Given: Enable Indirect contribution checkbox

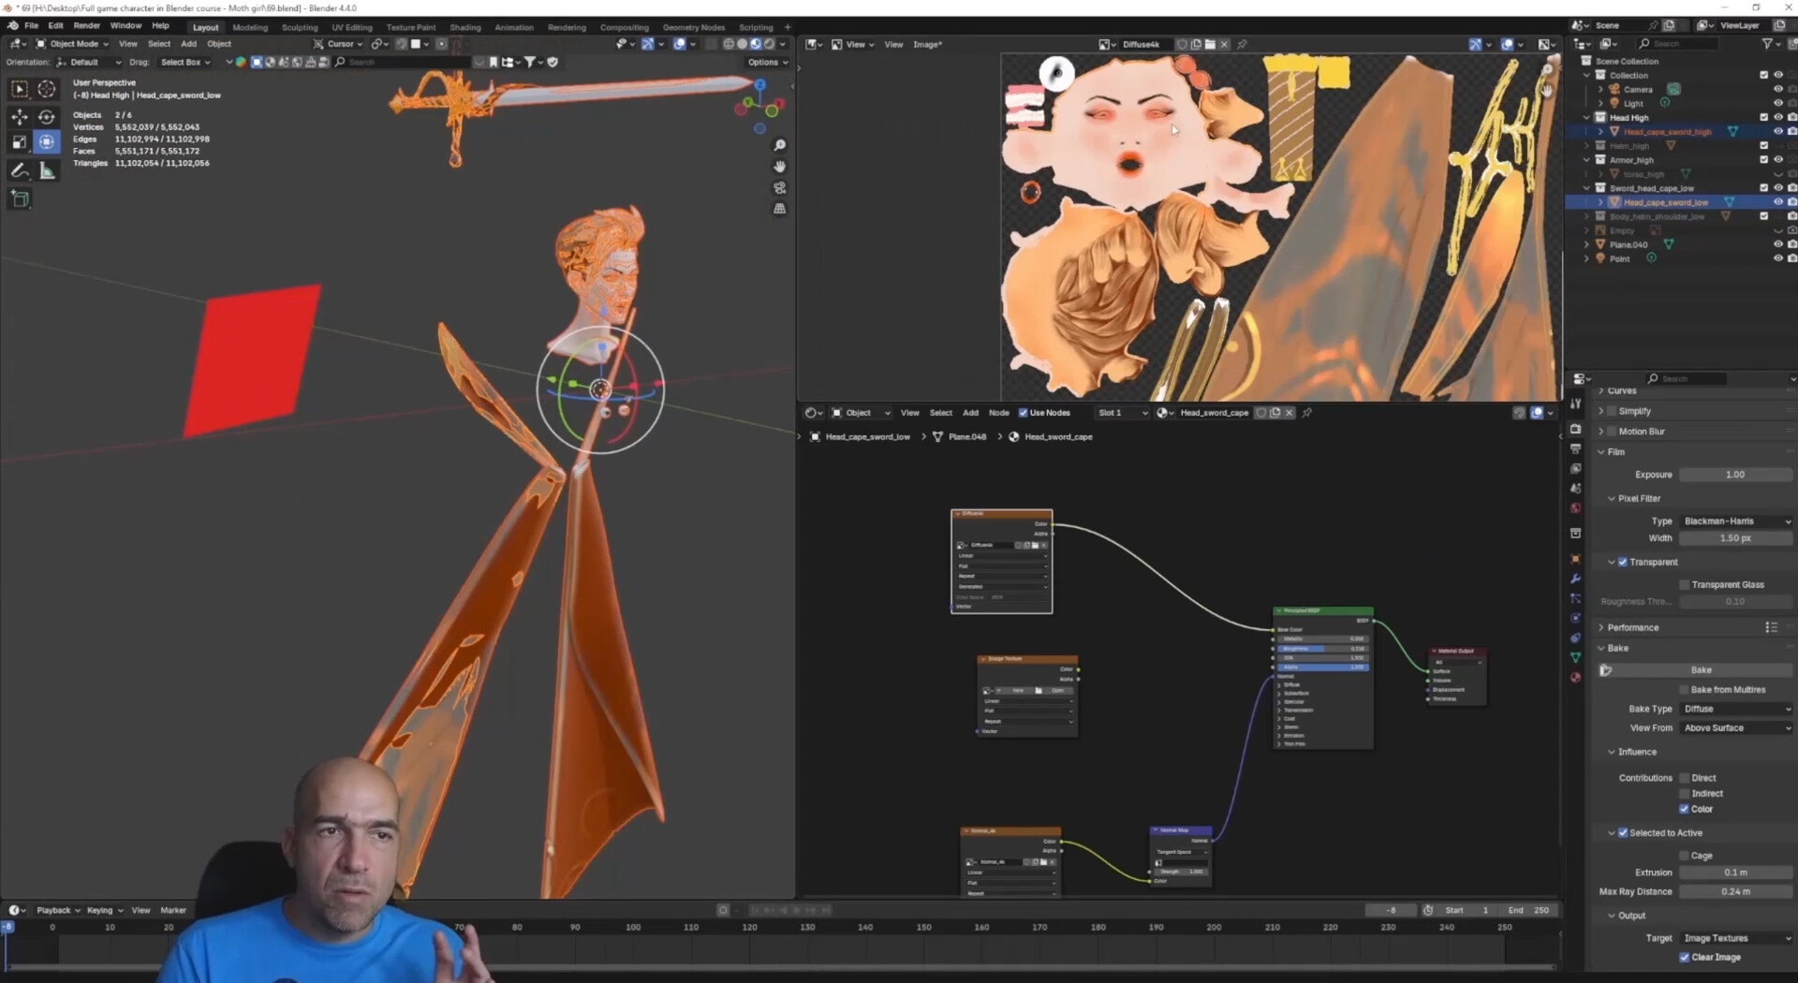Looking at the screenshot, I should (1684, 793).
